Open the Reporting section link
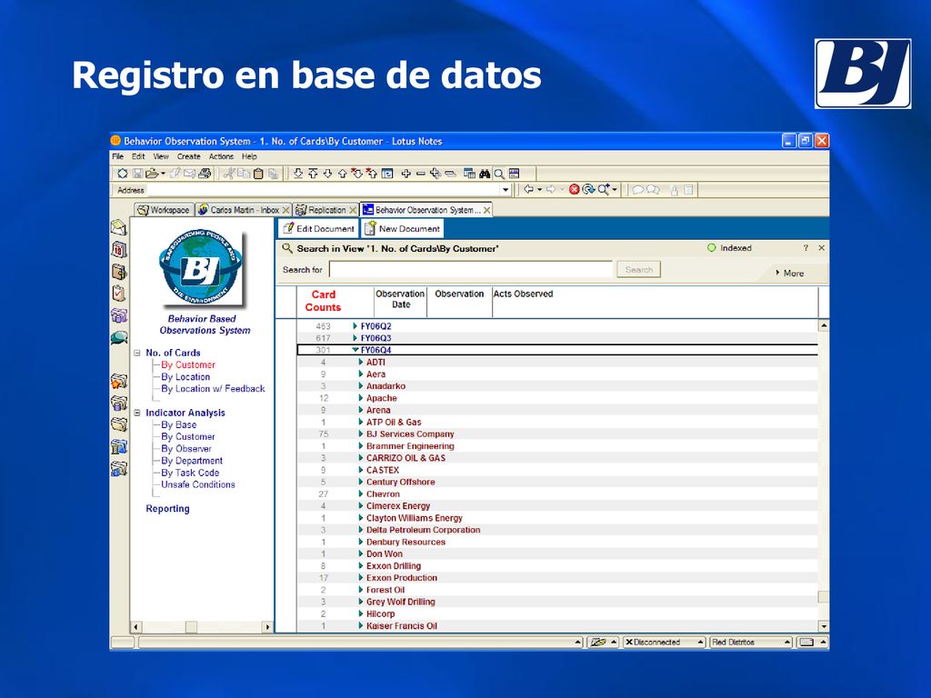The width and height of the screenshot is (931, 698). (167, 509)
